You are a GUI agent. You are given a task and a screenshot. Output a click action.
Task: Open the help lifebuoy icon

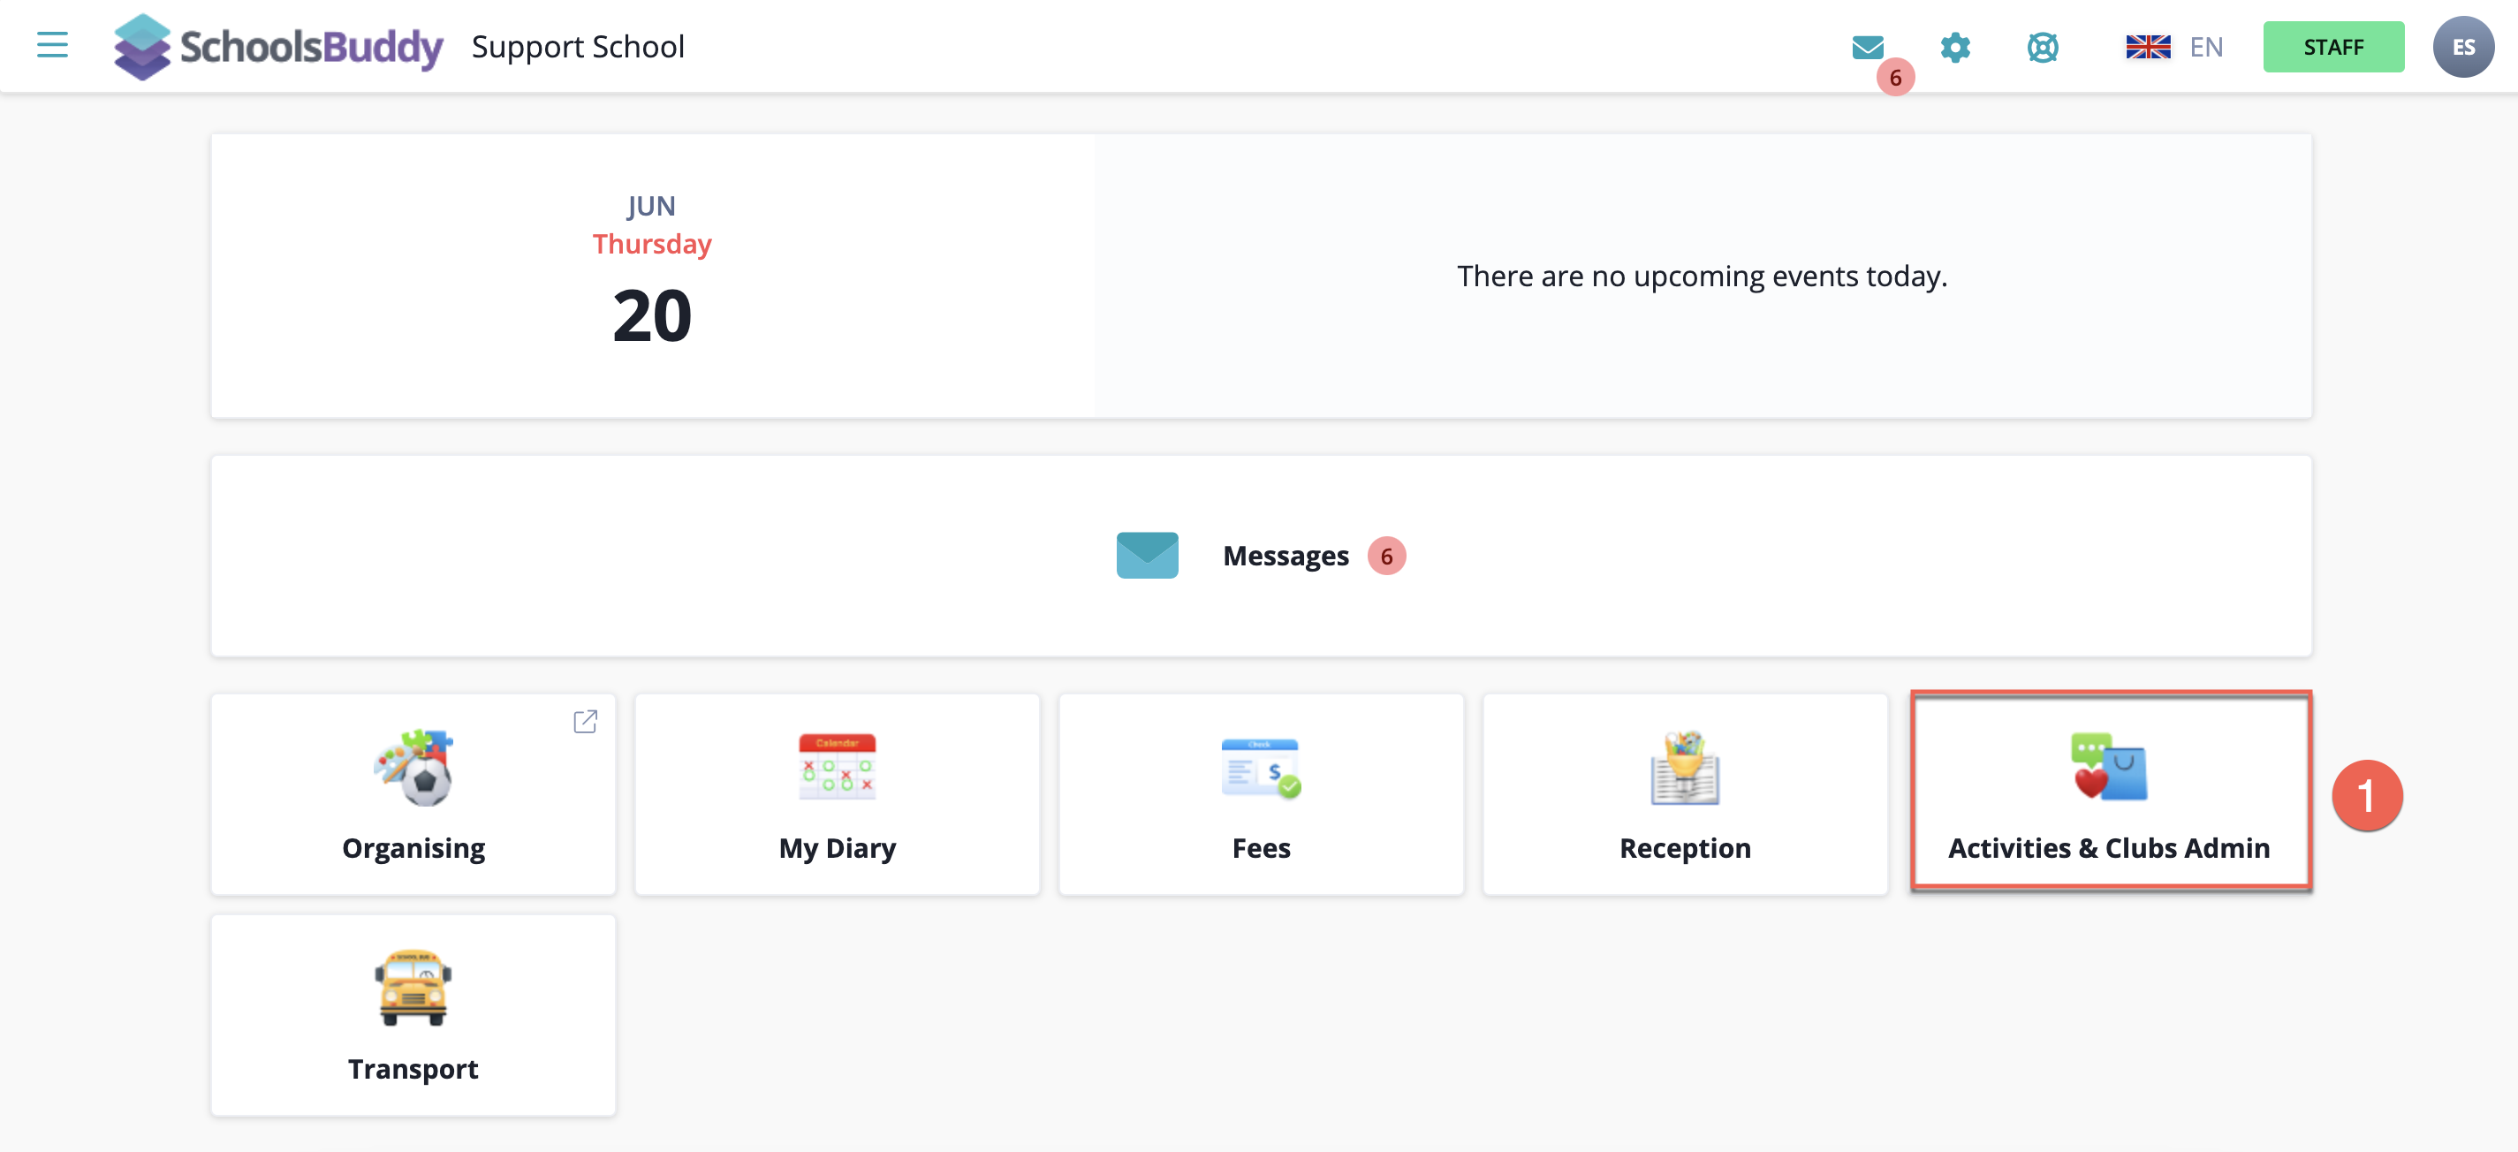(x=2042, y=47)
